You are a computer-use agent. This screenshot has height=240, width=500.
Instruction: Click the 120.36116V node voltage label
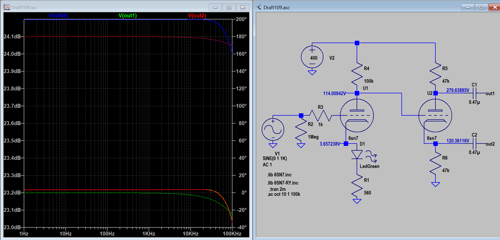click(x=458, y=141)
